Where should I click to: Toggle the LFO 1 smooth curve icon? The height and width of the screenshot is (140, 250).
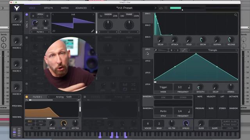point(184,50)
